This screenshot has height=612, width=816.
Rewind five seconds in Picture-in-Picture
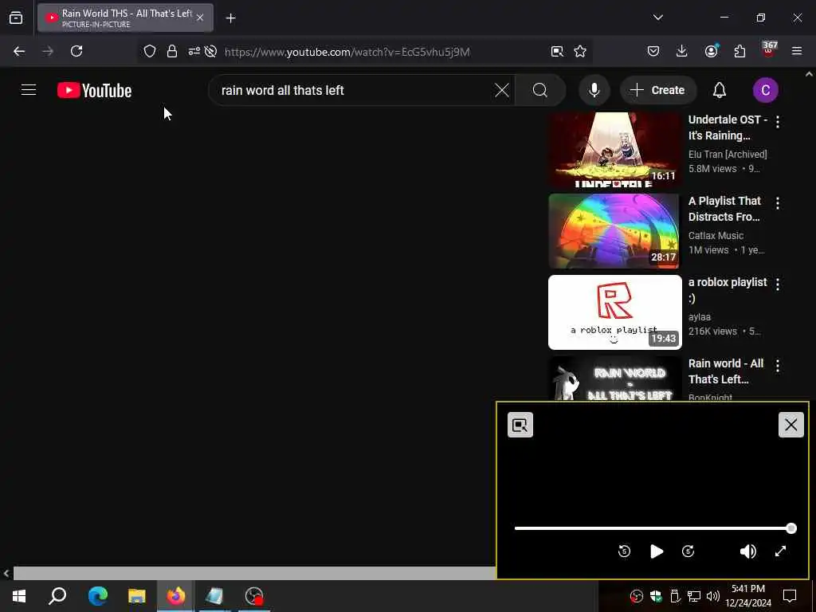tap(624, 551)
